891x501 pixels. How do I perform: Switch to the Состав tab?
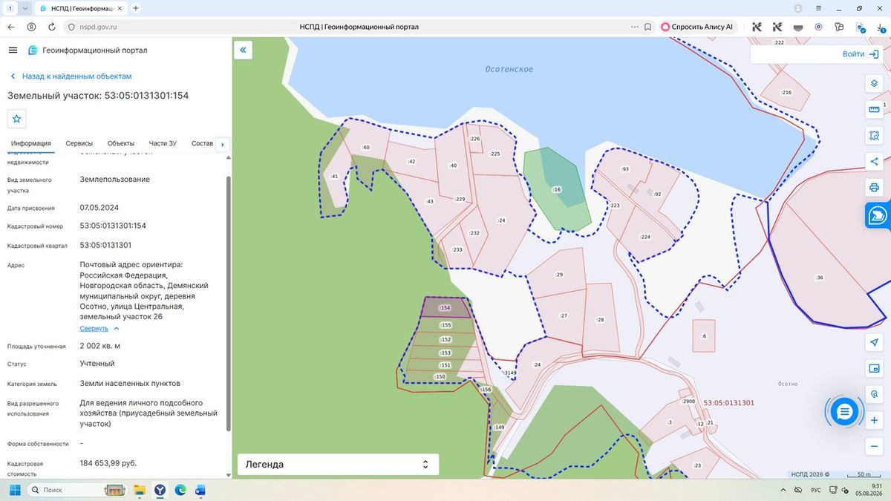[x=202, y=143]
